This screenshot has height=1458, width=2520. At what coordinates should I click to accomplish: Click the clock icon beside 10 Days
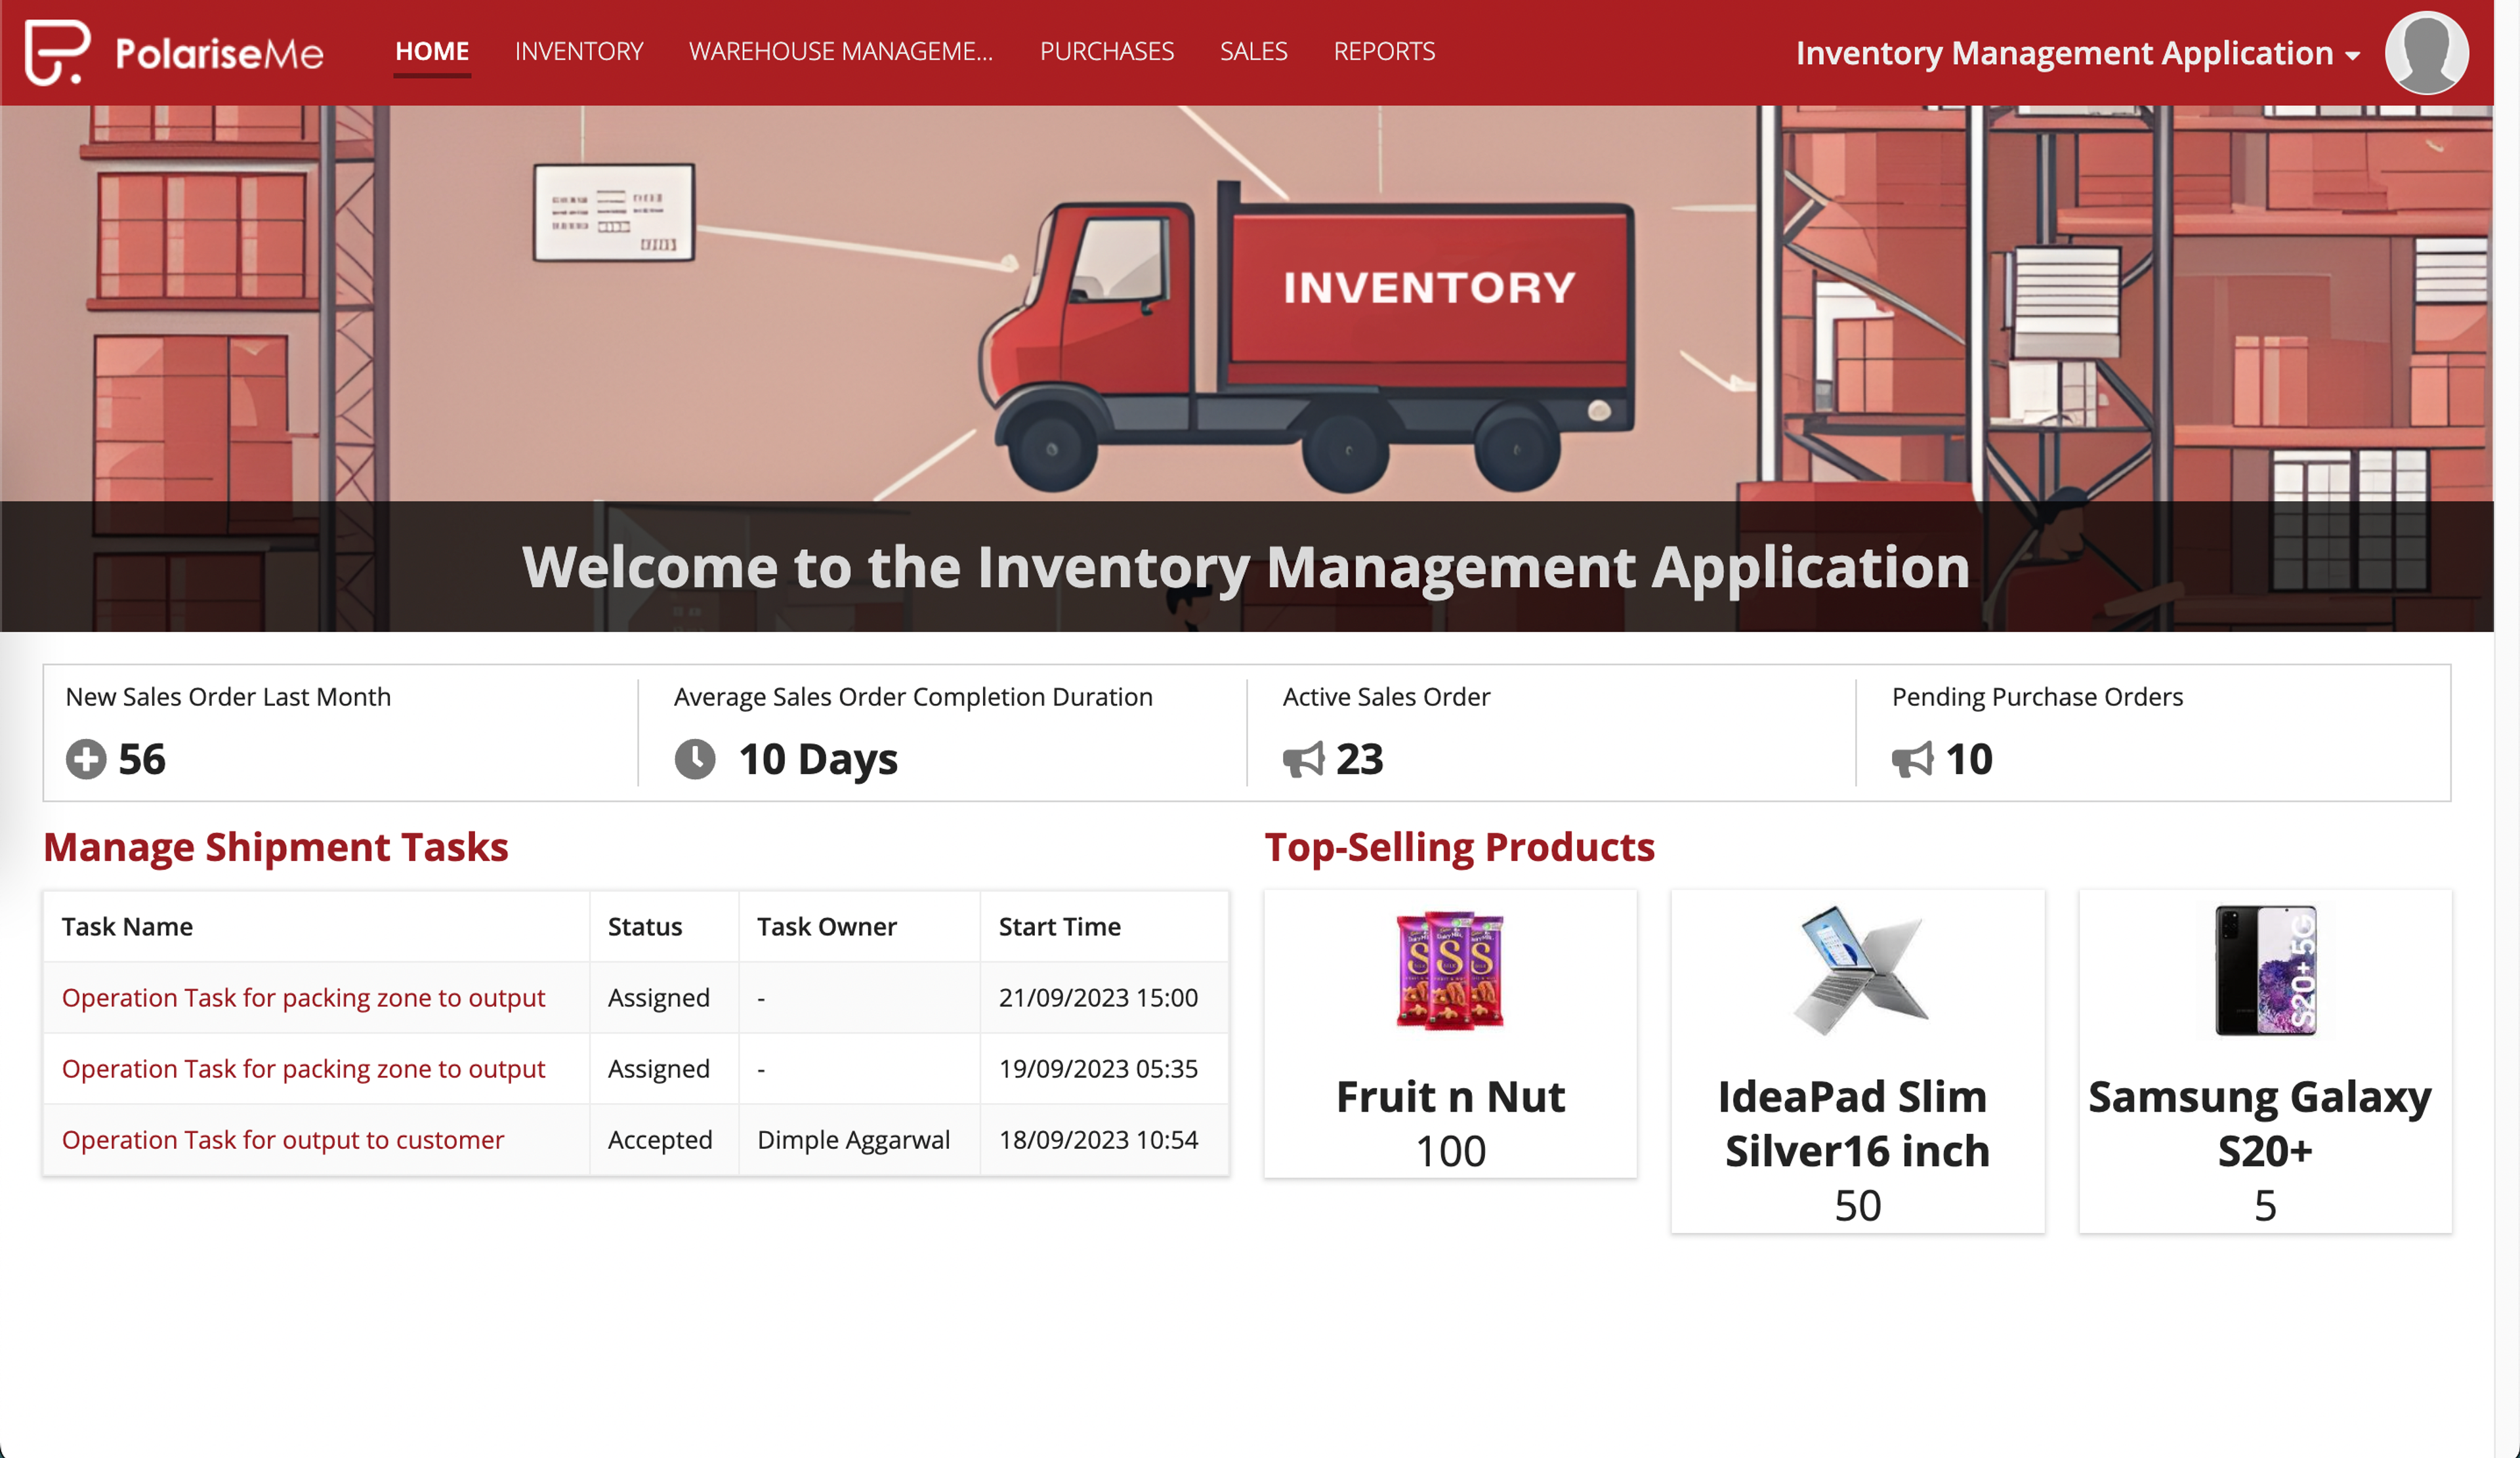(695, 759)
